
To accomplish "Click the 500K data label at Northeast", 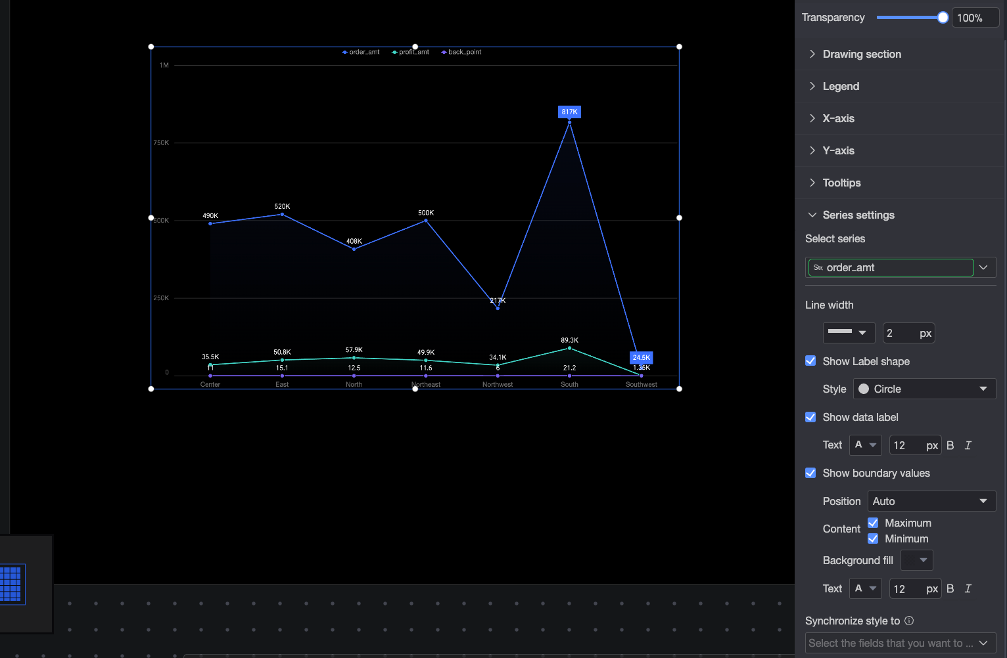I will point(426,213).
